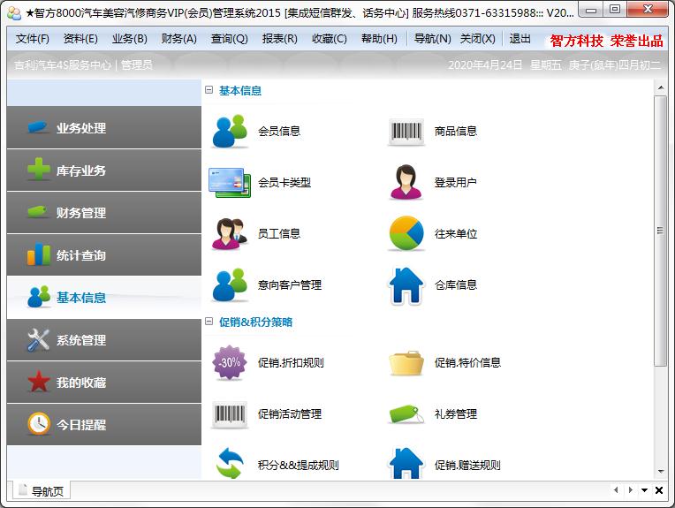
Task: Click the vertical scrollbar thumb
Action: point(660,231)
